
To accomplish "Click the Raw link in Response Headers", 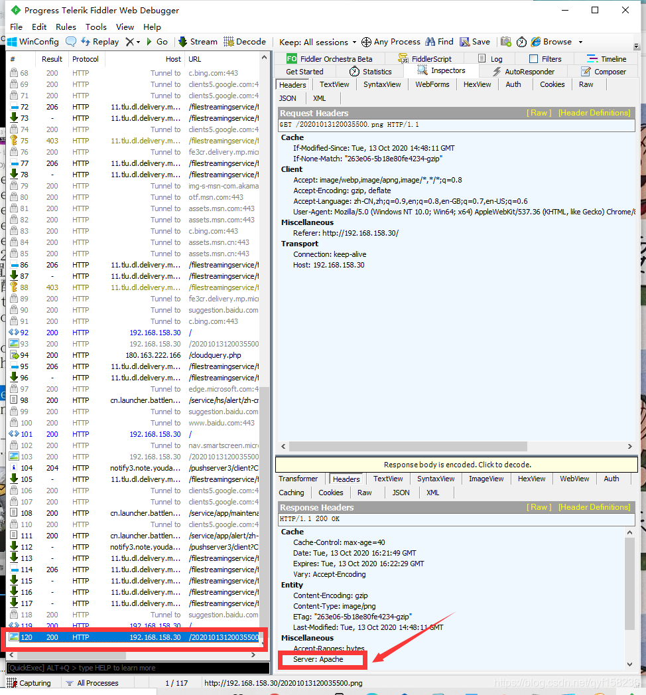I will [x=539, y=507].
